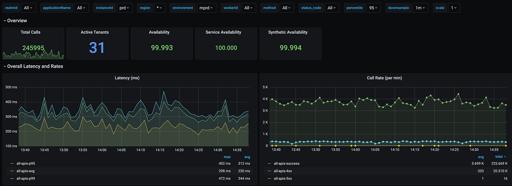Open the Total Calls panel title menu
The width and height of the screenshot is (512, 186).
(31, 32)
